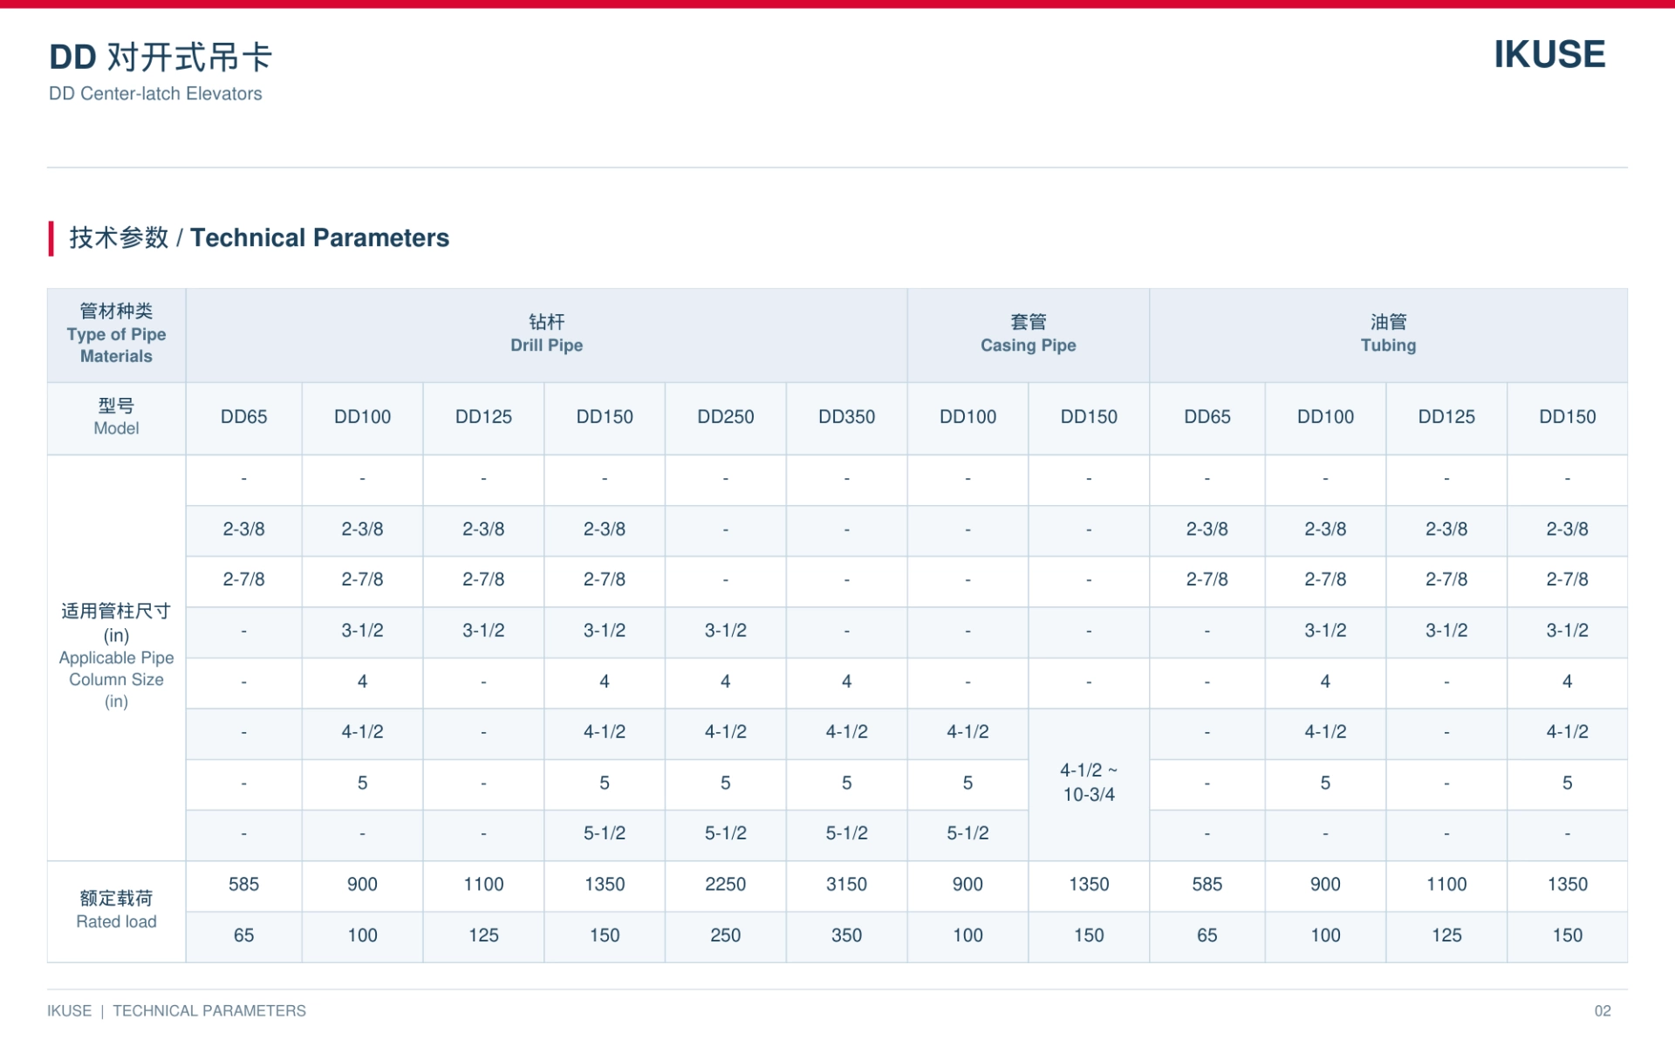Viewport: 1675px width, 1047px height.
Task: Select the DD350 model header cell
Action: point(846,417)
